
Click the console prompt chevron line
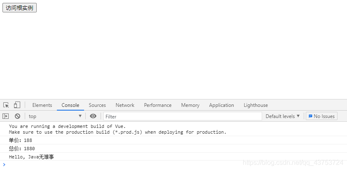click(173, 165)
